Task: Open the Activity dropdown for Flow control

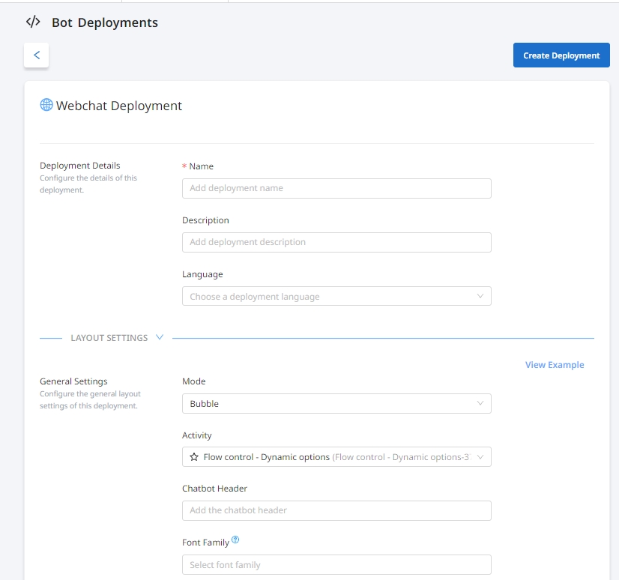Action: click(330, 457)
